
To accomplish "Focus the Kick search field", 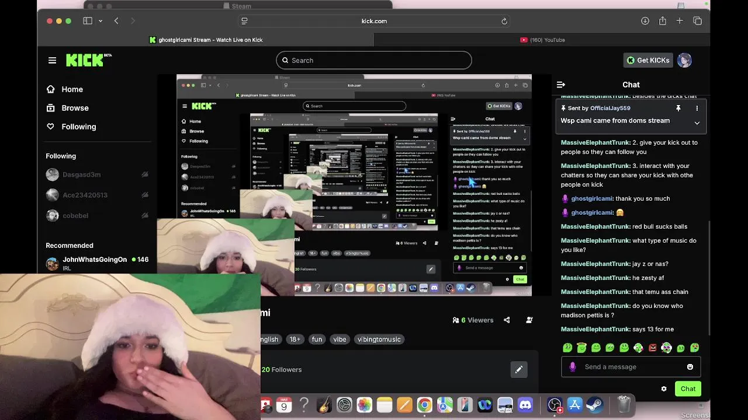I will click(x=374, y=60).
